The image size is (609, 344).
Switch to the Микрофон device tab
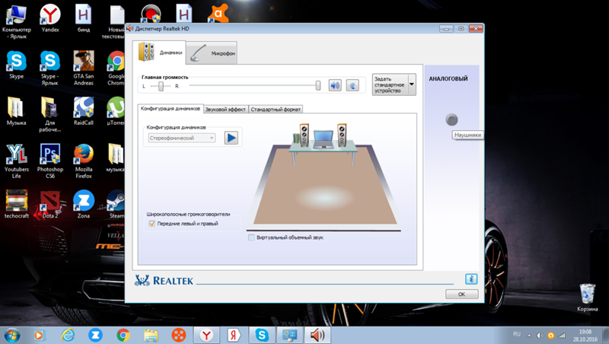(212, 53)
